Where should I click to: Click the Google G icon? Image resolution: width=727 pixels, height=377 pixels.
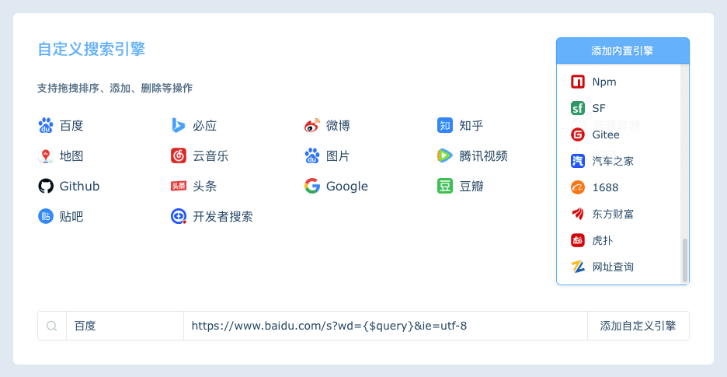coord(312,187)
